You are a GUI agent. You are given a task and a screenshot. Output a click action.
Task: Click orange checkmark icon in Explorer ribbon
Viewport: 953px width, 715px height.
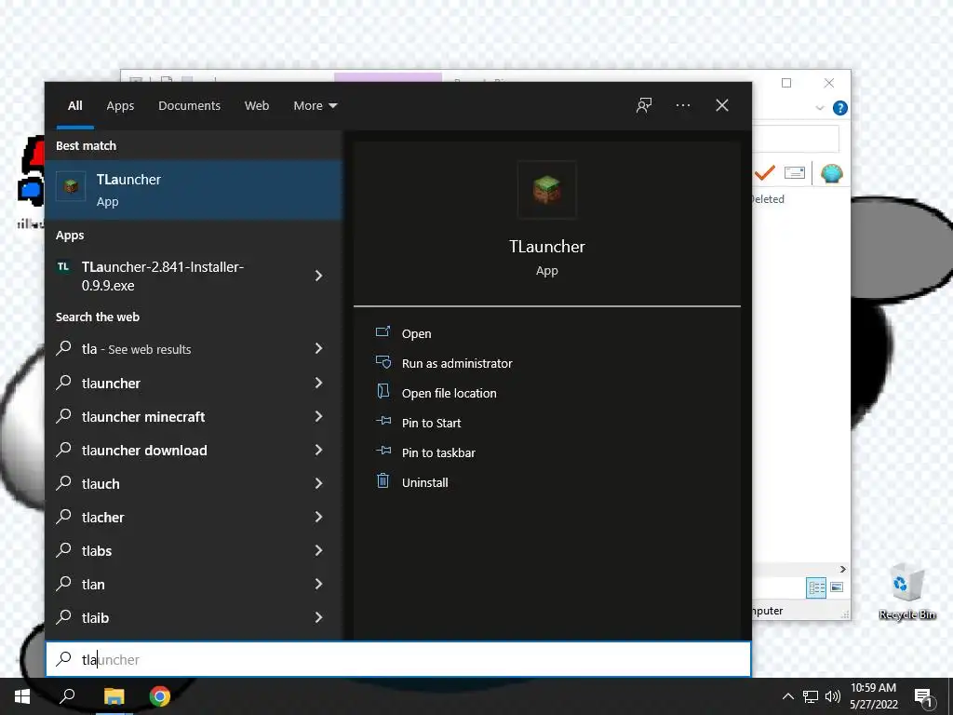[x=765, y=173]
